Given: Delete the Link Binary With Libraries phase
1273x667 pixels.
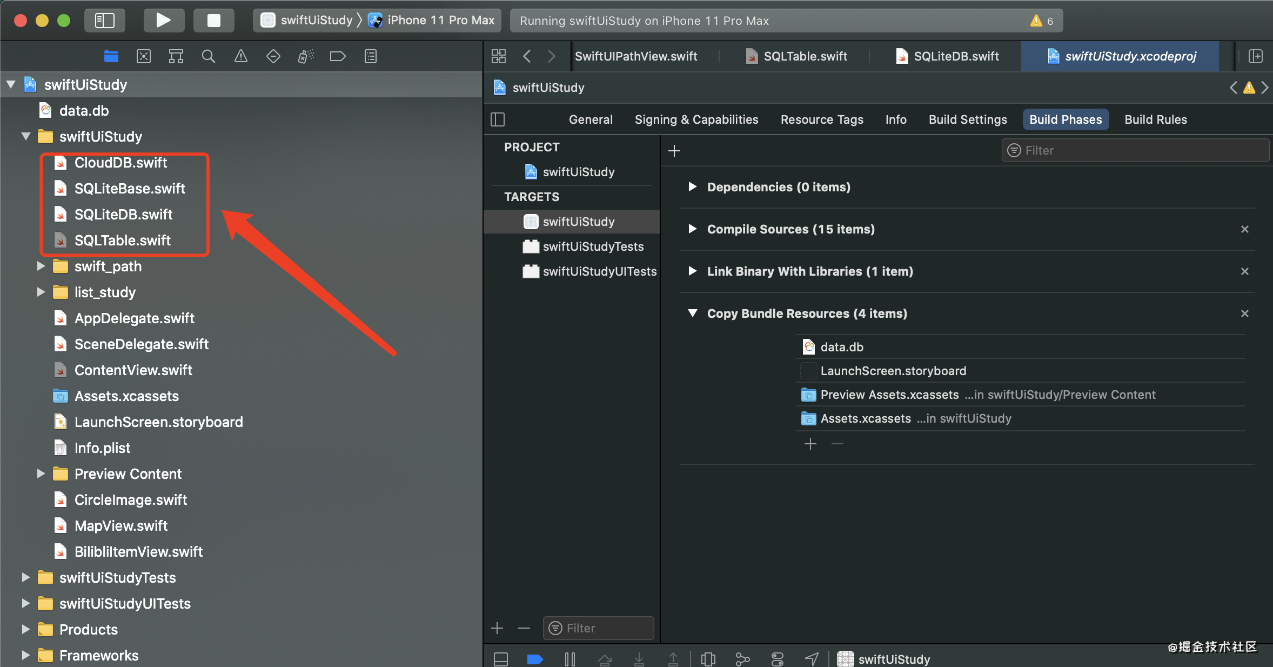Looking at the screenshot, I should coord(1245,271).
